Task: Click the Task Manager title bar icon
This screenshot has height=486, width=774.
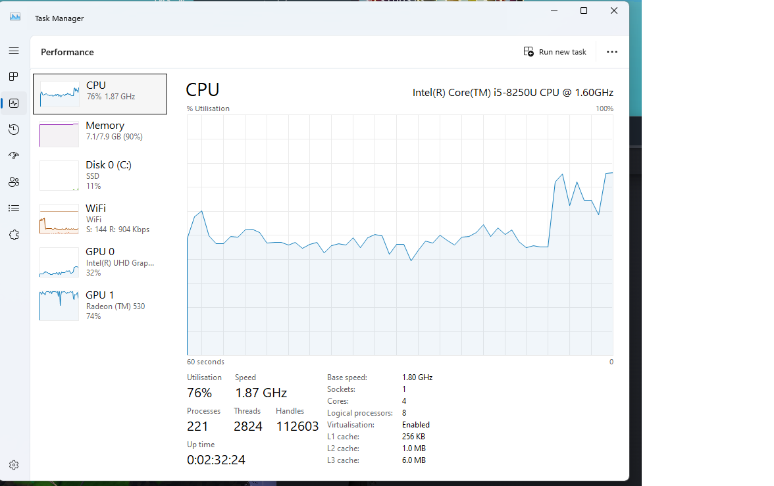Action: click(15, 18)
